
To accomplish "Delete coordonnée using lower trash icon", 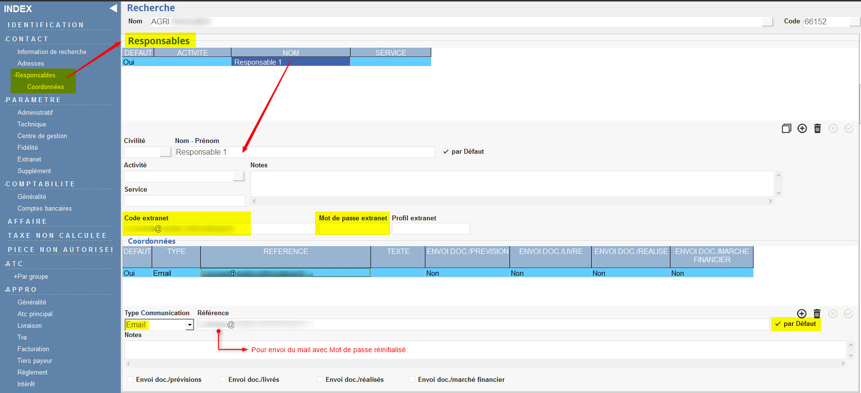I will point(817,314).
